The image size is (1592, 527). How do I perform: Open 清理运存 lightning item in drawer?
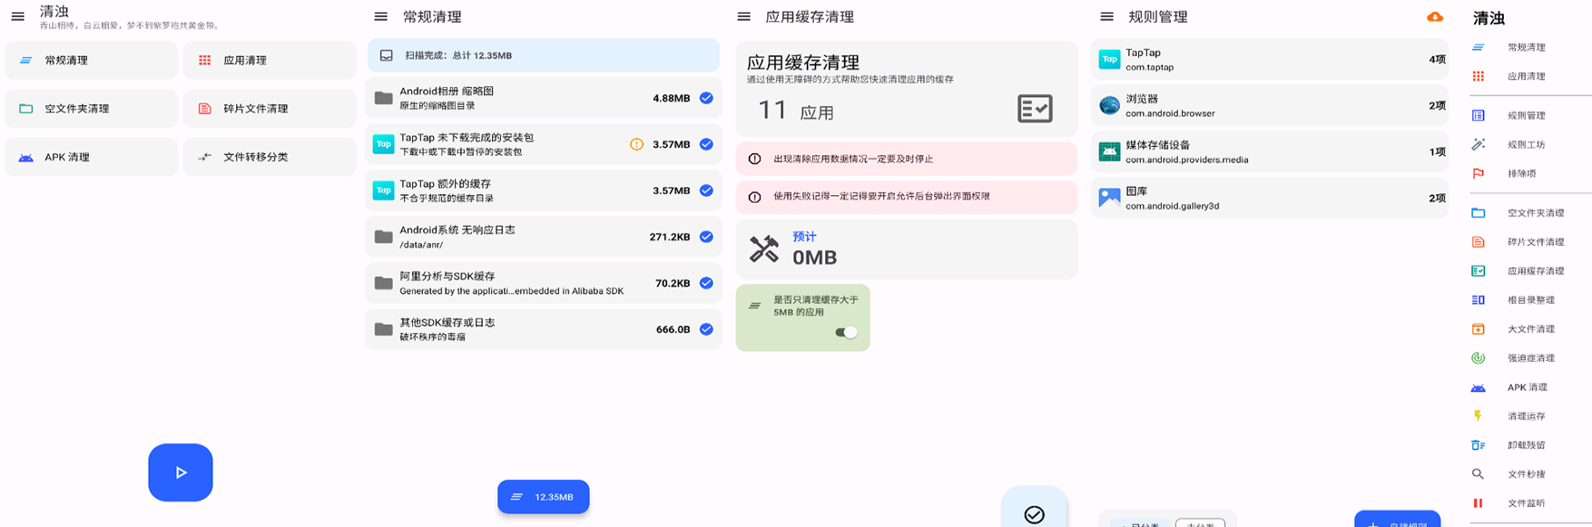point(1526,416)
